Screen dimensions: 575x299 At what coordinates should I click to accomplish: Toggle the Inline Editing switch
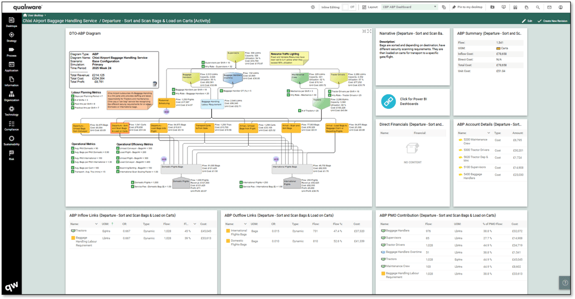pyautogui.click(x=349, y=7)
